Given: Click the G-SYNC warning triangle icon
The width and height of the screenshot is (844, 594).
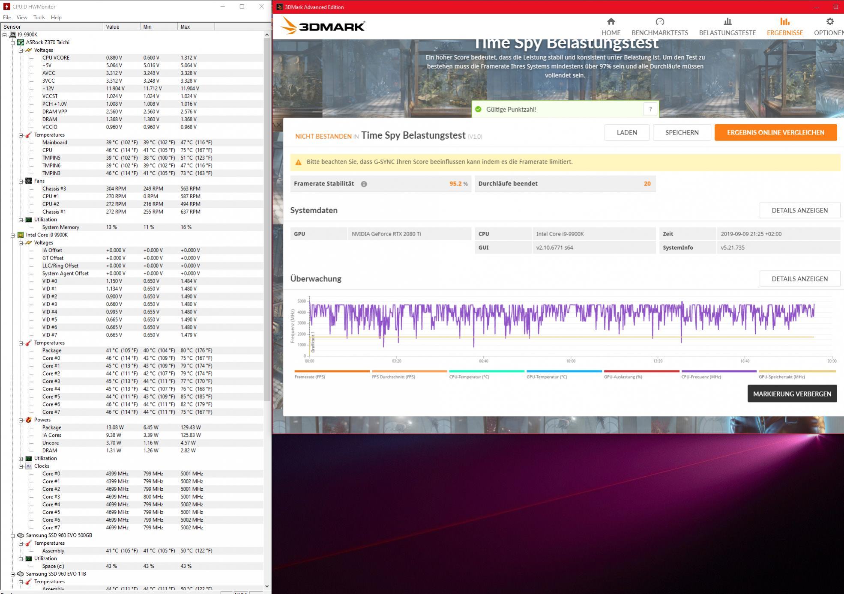Looking at the screenshot, I should (298, 162).
